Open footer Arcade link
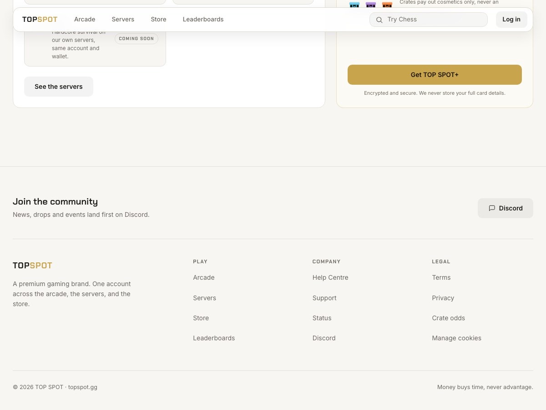This screenshot has width=546, height=410. [x=204, y=277]
